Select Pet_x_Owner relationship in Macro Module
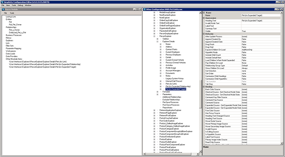 pos(15,30)
